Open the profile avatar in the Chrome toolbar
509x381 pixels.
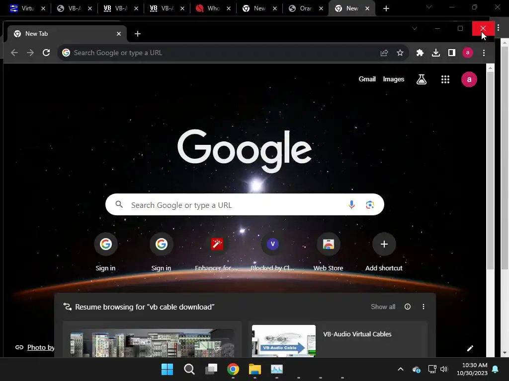coord(467,53)
